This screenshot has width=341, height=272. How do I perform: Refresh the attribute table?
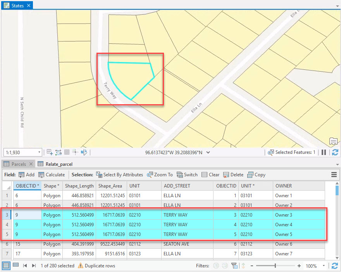pos(335,266)
